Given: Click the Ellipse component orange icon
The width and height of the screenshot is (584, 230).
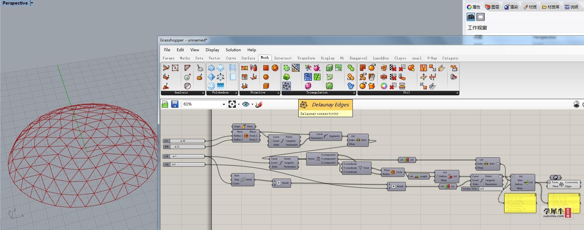Looking at the screenshot, I should pos(246,136).
